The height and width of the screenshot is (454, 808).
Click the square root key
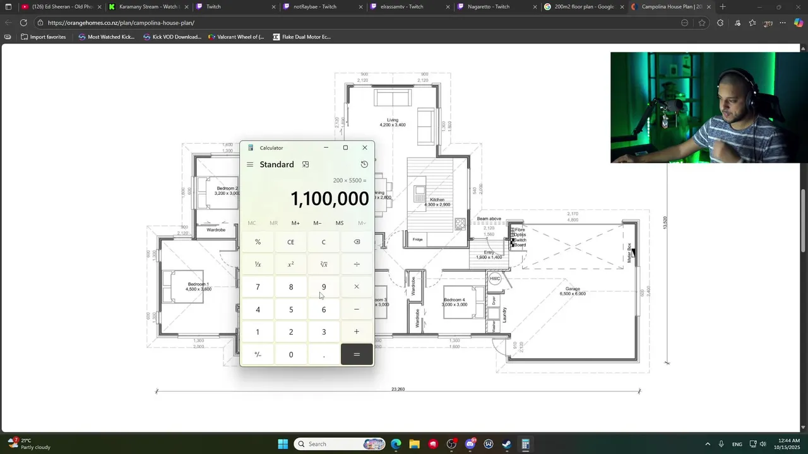tap(324, 264)
